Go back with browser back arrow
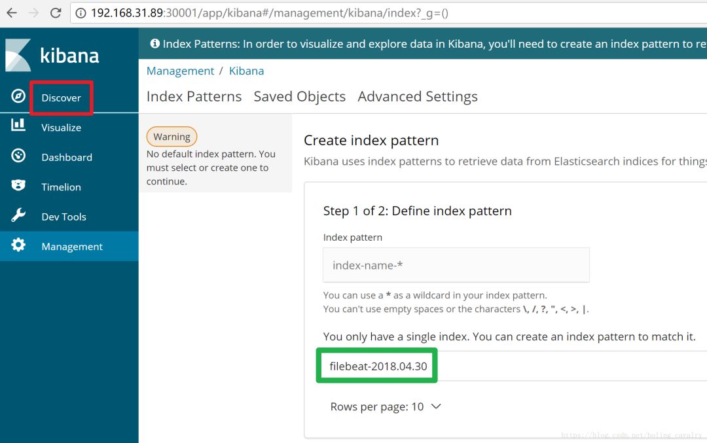 12,13
